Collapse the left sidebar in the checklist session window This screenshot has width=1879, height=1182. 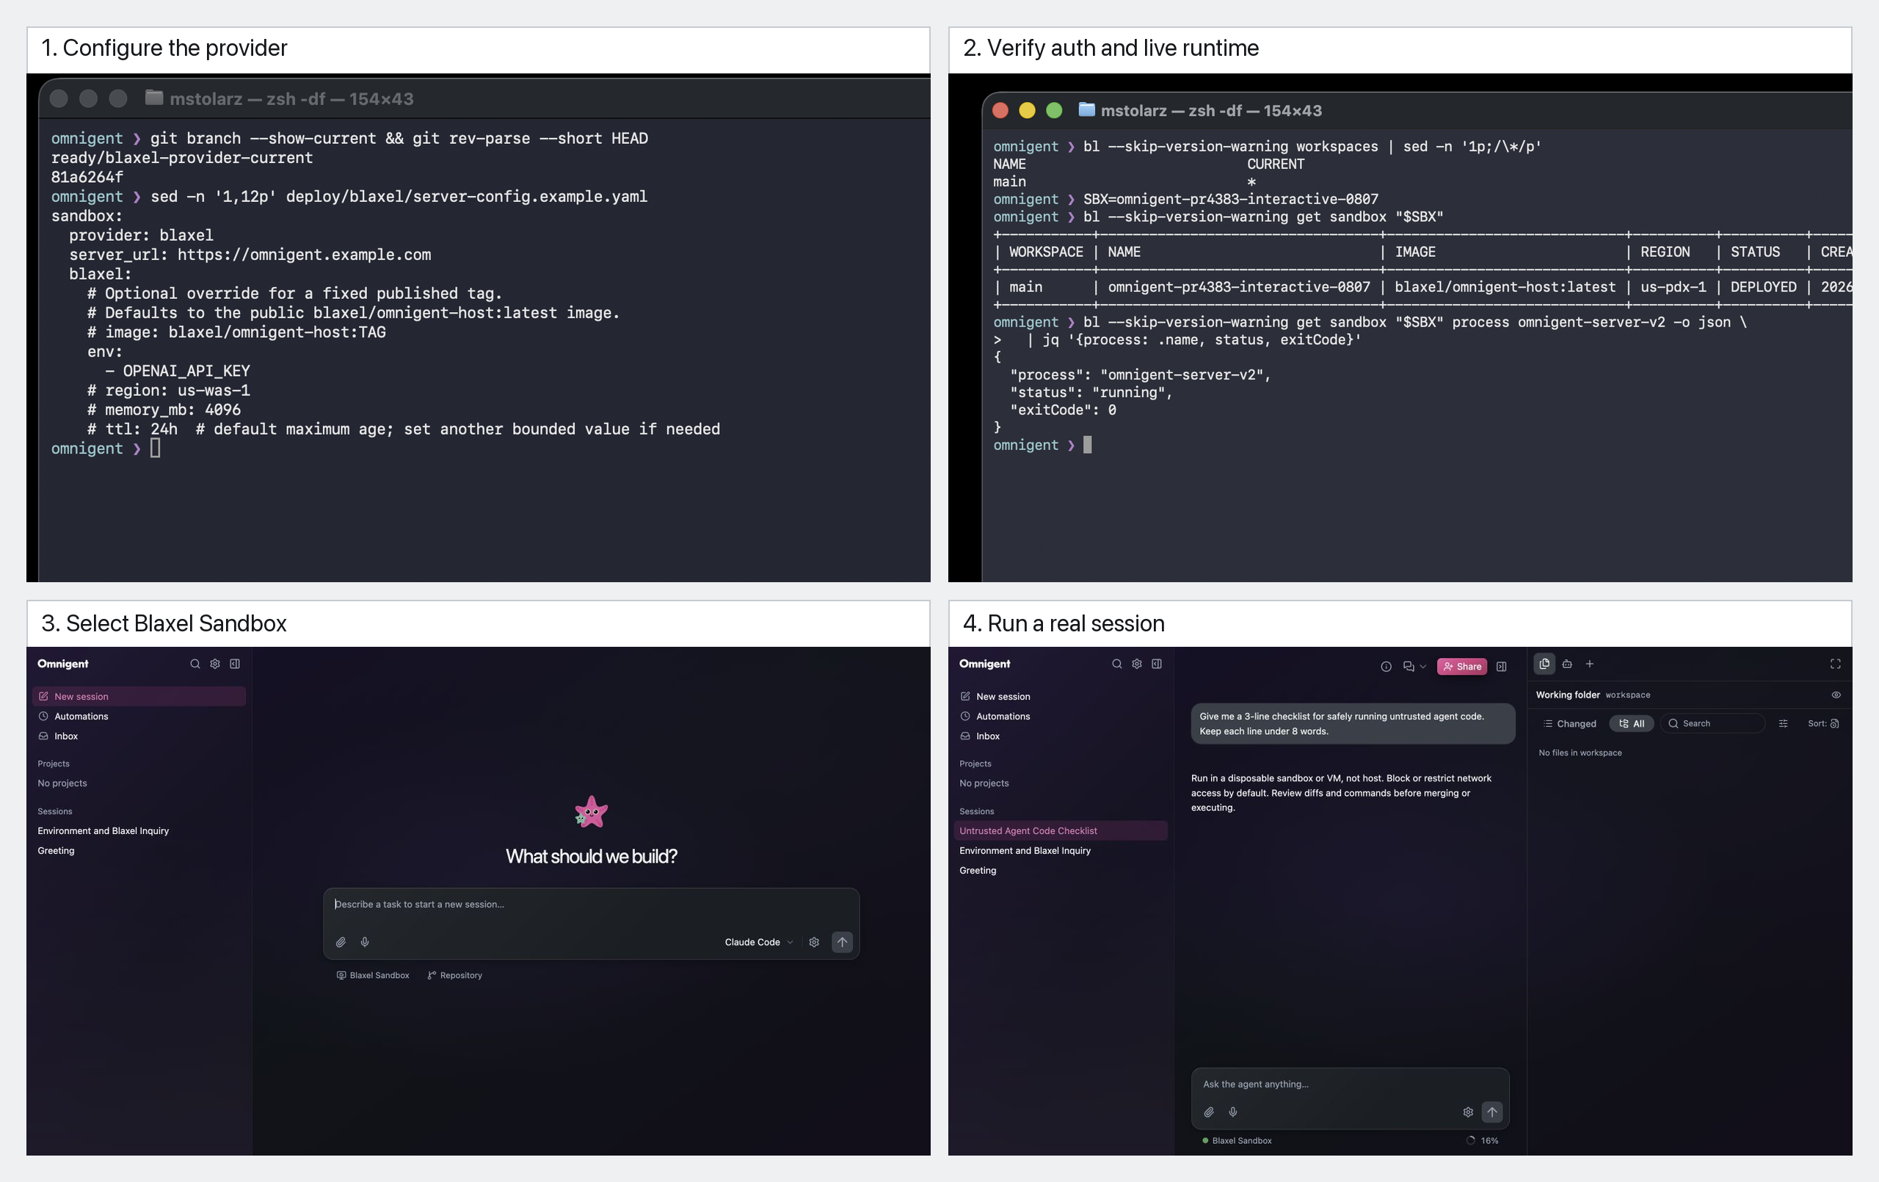pos(1157,664)
